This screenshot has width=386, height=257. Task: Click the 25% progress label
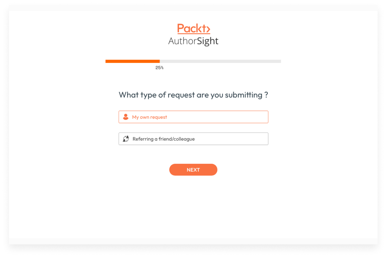click(x=159, y=67)
